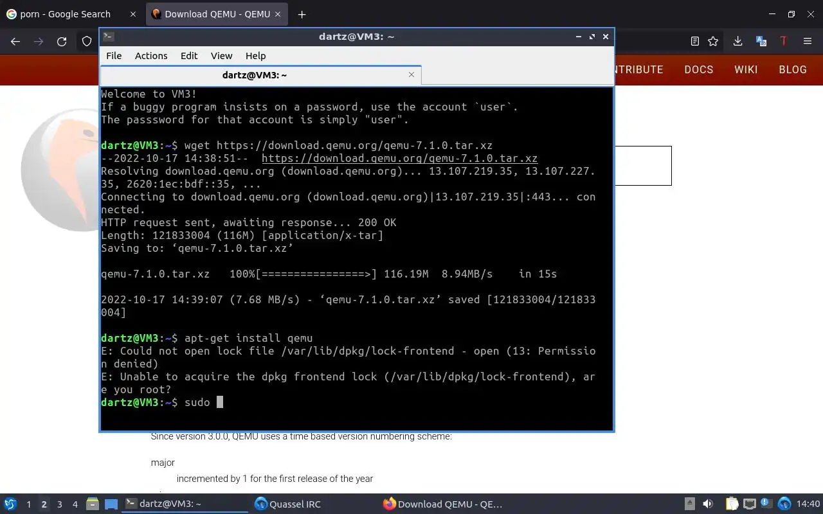
Task: Switch to the porn - Google Search tab
Action: click(x=72, y=14)
